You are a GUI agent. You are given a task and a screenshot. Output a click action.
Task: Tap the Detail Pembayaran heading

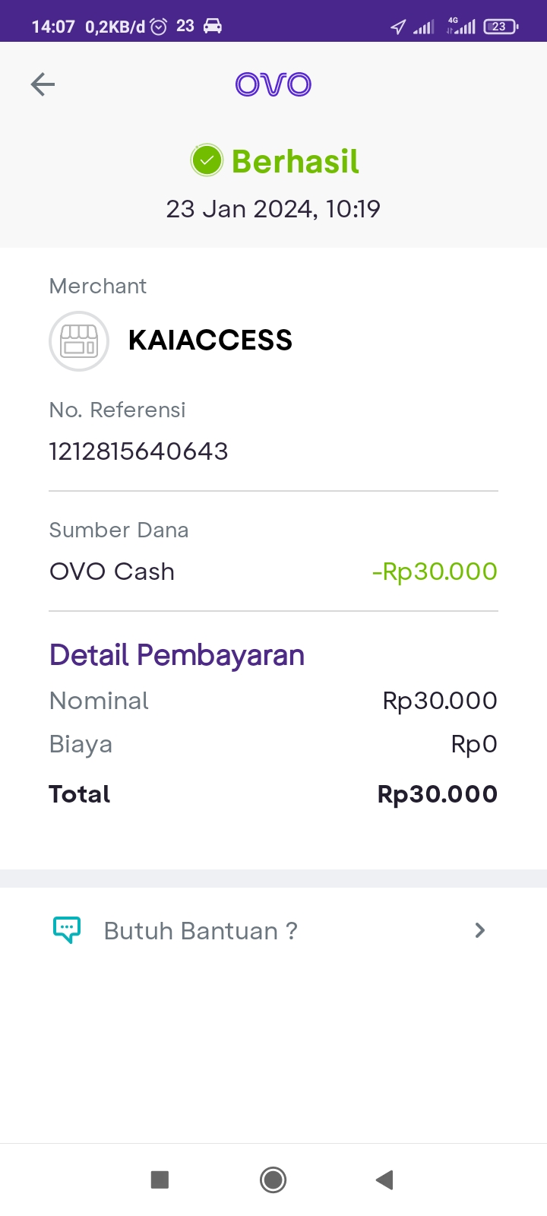[x=177, y=655]
